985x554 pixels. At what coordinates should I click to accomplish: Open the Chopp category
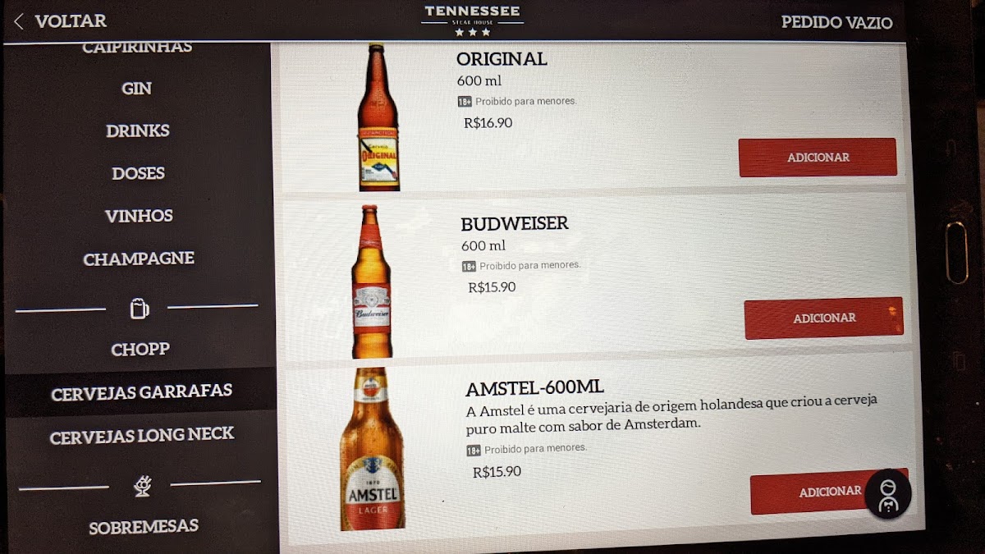(x=140, y=350)
